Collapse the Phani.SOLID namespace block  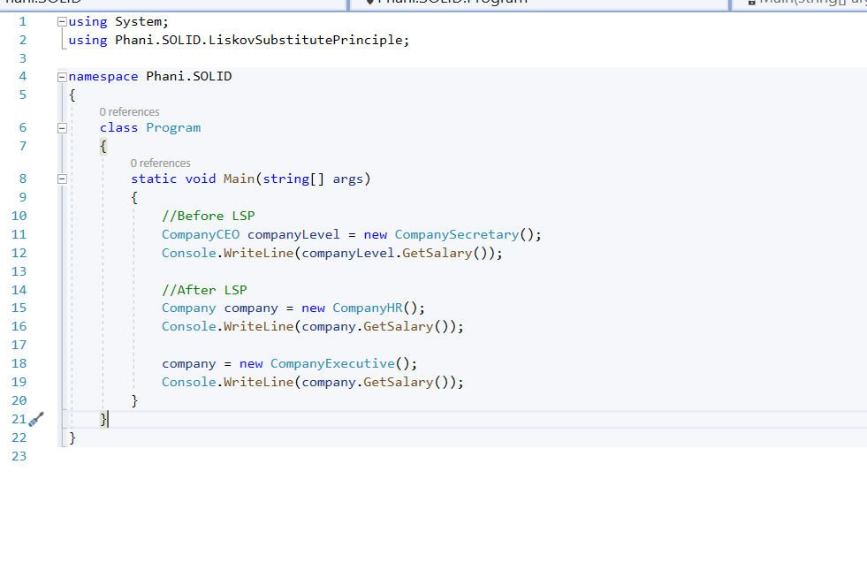point(62,77)
